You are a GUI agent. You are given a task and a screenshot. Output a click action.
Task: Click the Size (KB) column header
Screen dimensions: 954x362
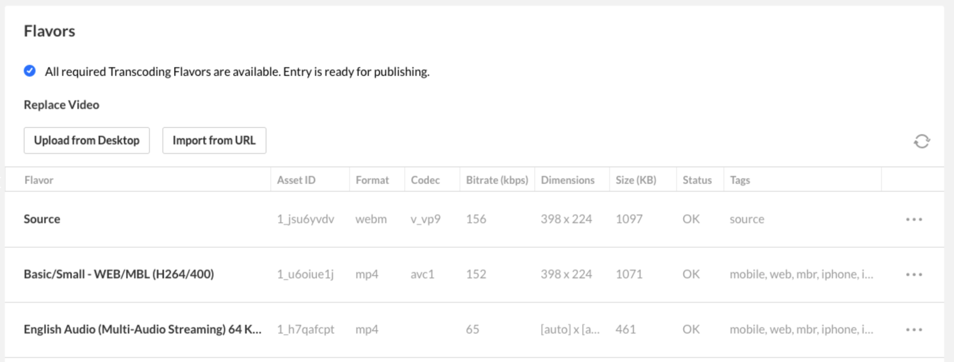pyautogui.click(x=636, y=180)
